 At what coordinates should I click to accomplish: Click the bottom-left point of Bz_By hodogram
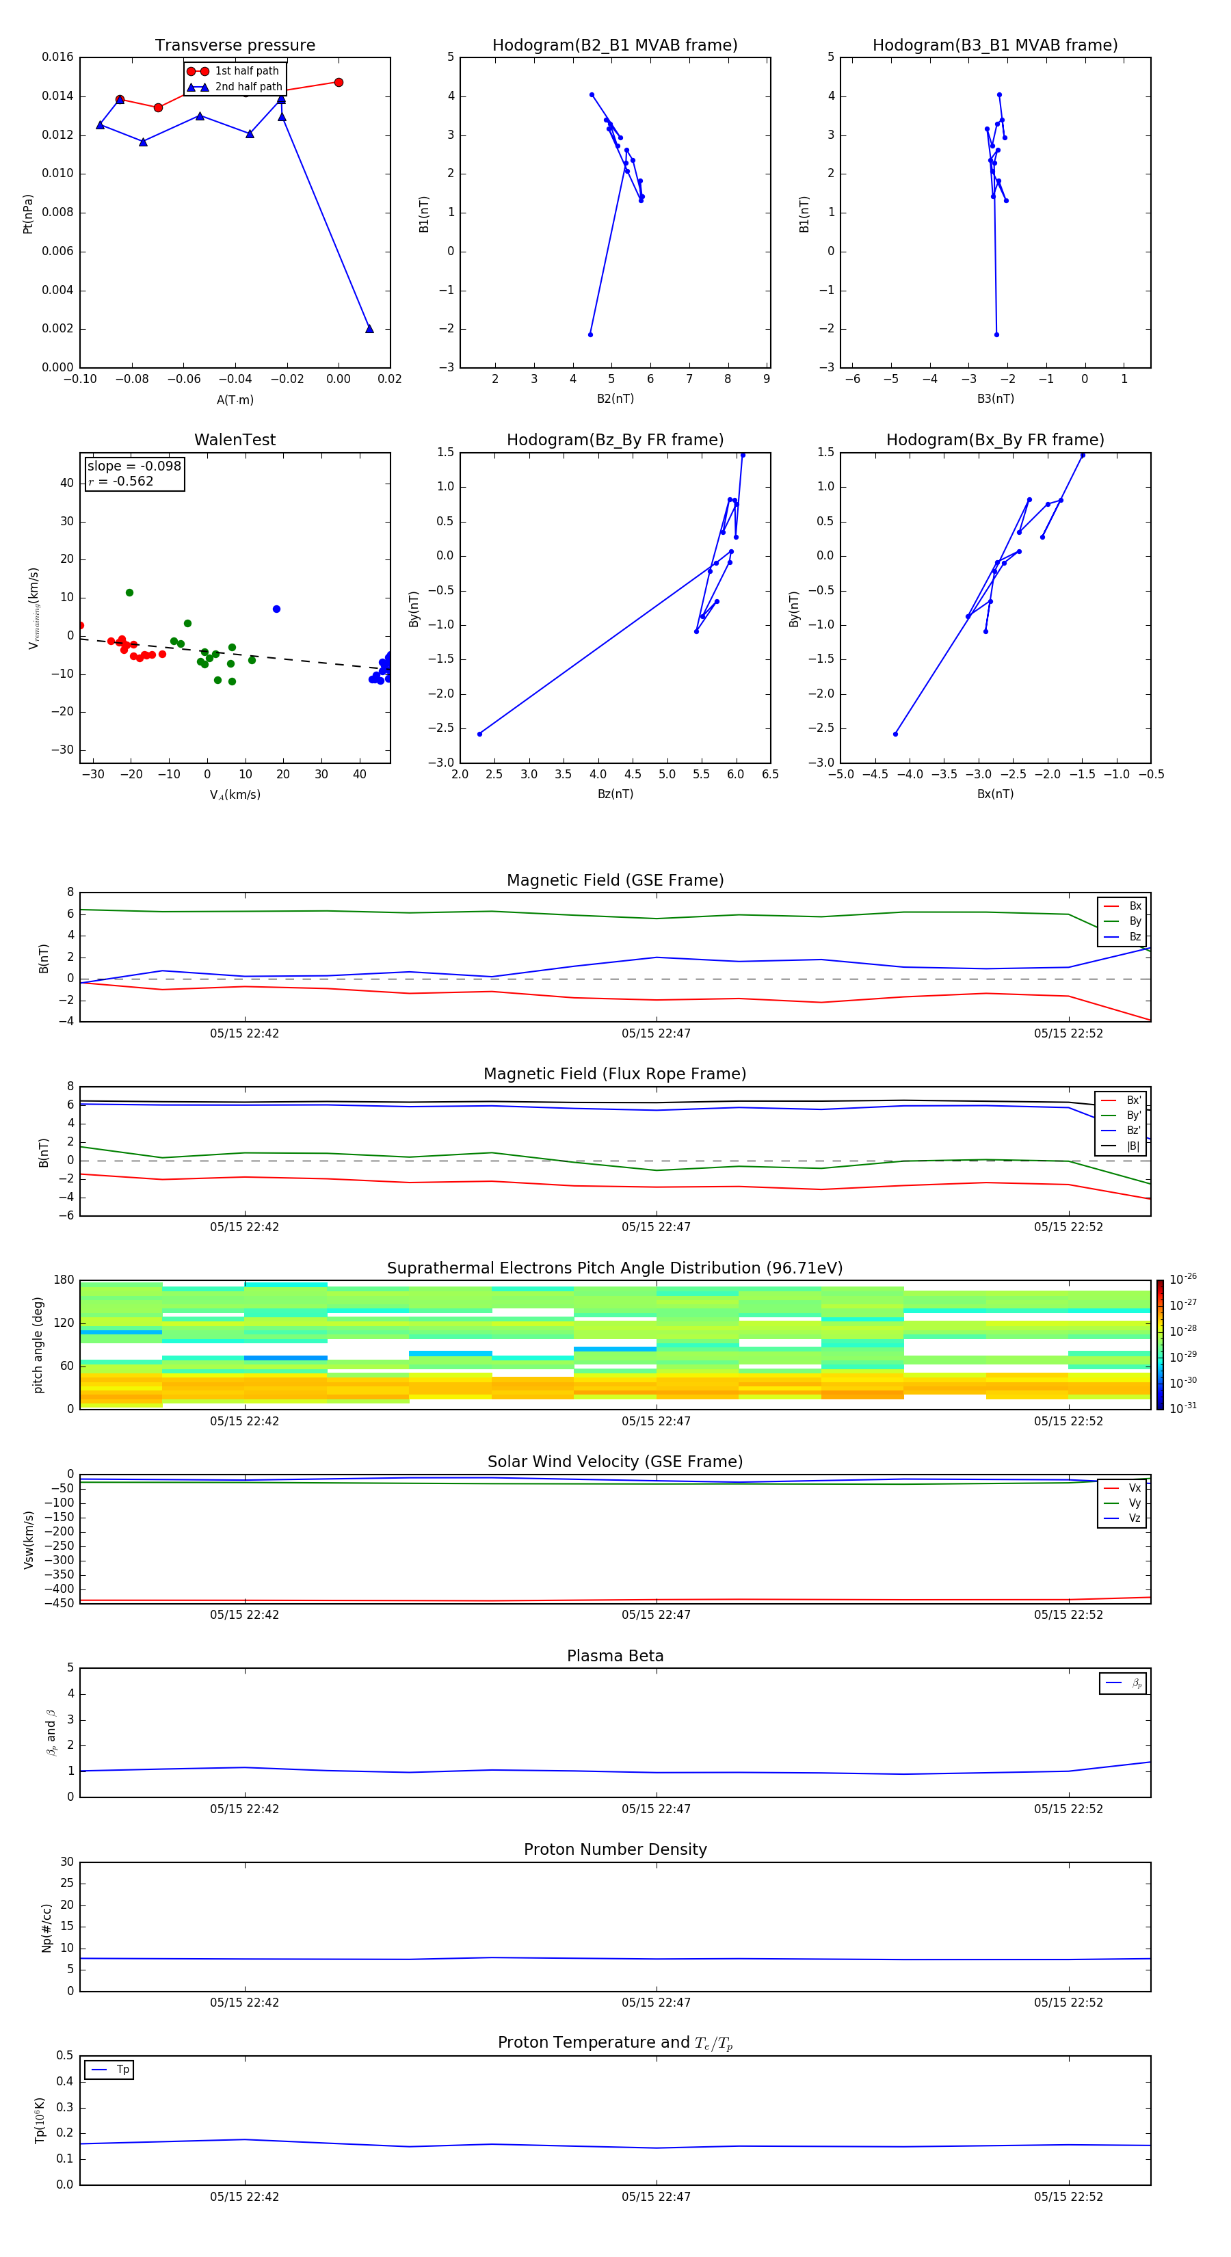tap(479, 735)
